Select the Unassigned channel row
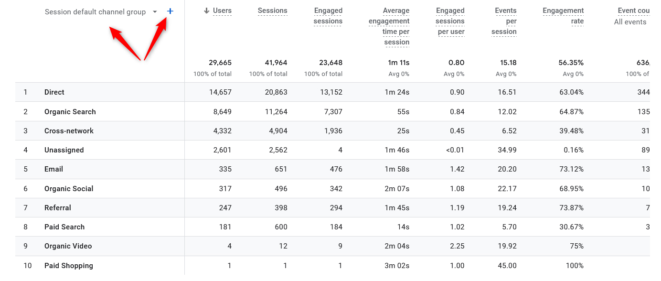Viewport: 661px width, 281px height. click(64, 150)
